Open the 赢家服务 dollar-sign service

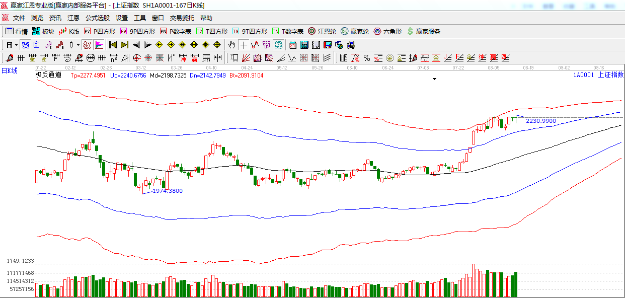click(x=423, y=31)
